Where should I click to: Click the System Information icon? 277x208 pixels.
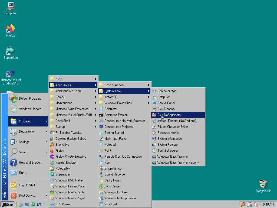coord(154,138)
